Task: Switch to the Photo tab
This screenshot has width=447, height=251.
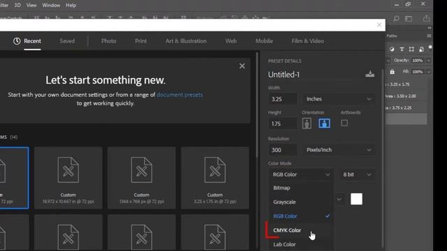Action: coord(109,41)
